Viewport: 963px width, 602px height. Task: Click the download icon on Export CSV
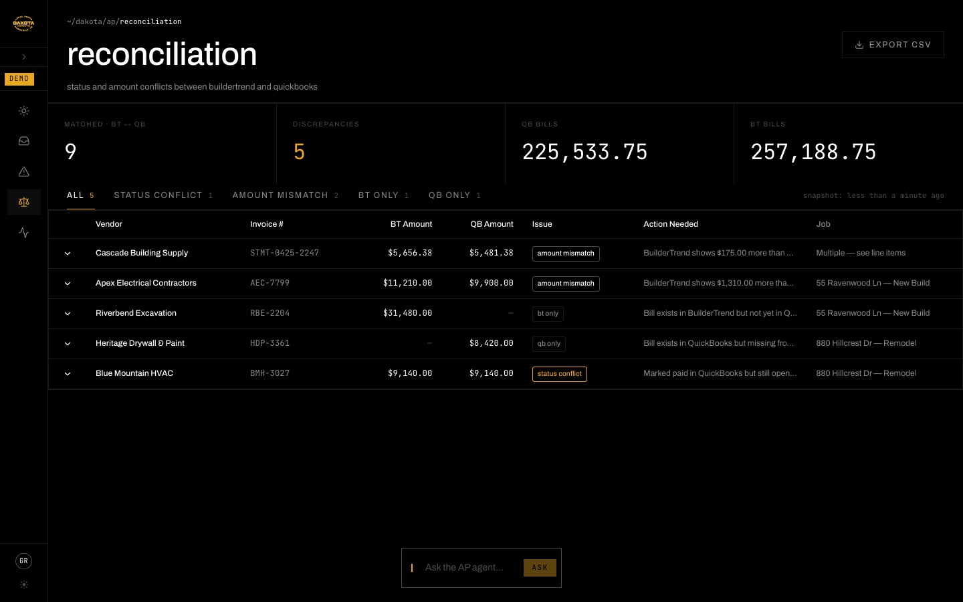click(x=859, y=45)
